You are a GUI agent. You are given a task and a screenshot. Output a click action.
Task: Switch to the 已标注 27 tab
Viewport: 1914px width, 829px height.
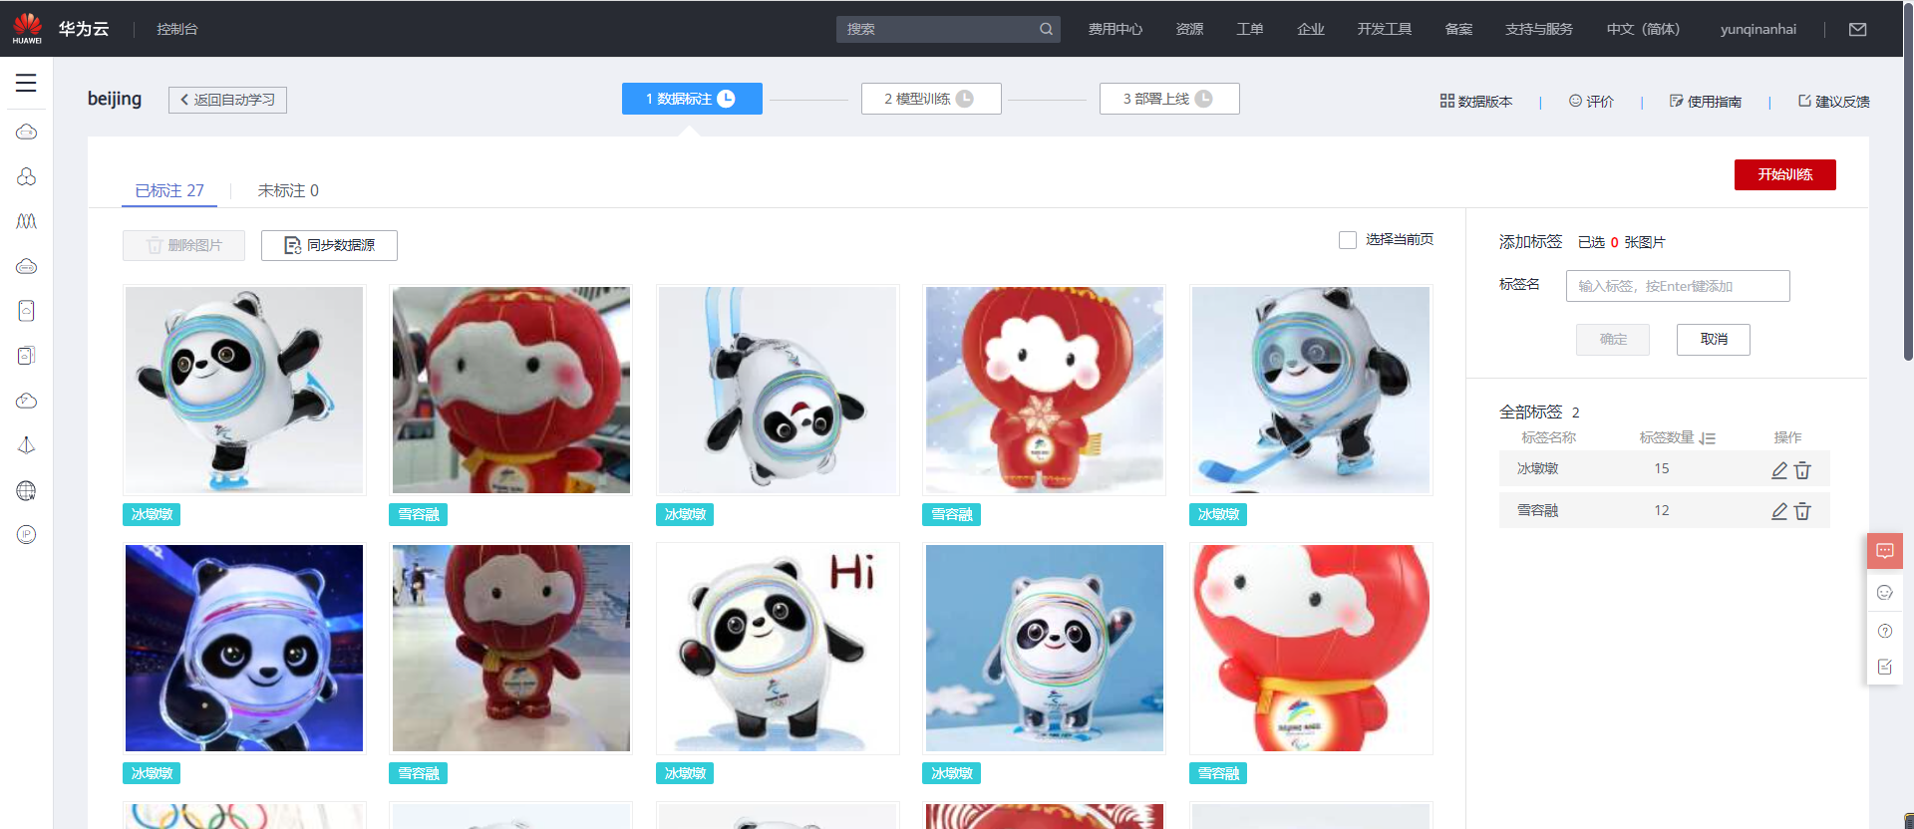(x=169, y=190)
